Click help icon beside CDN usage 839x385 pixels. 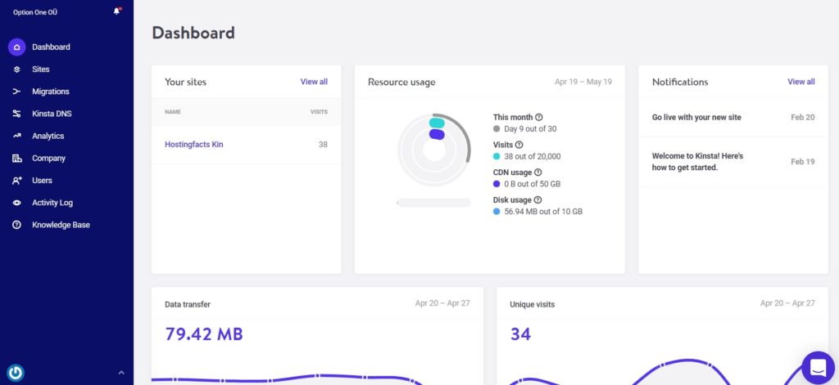point(537,172)
